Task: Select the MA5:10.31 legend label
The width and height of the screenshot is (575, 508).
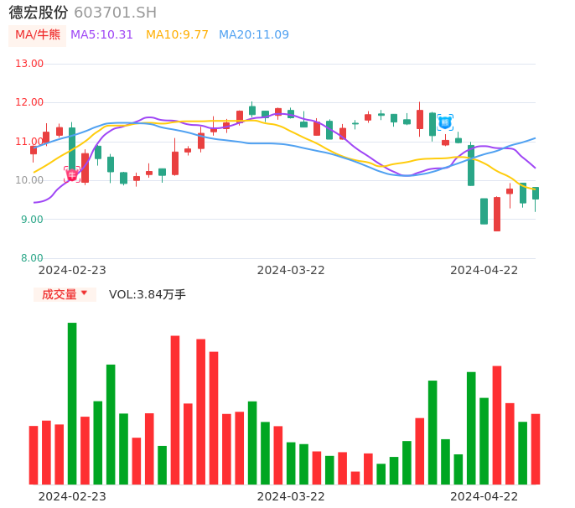Action: (101, 35)
